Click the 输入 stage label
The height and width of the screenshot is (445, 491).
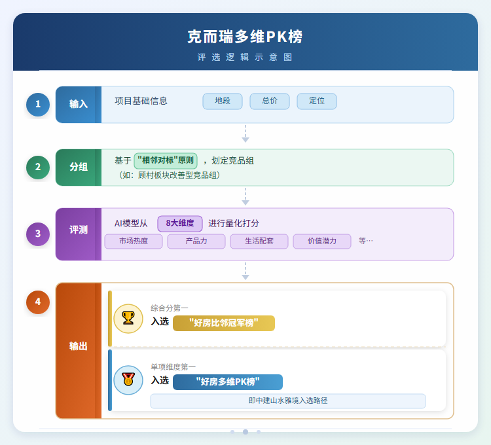79,104
